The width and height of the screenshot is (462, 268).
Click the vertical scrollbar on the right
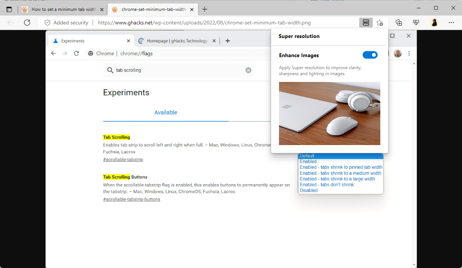(414, 150)
